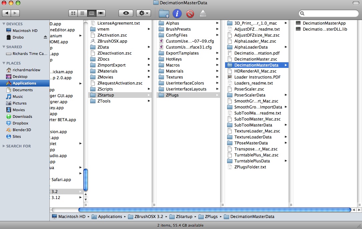The width and height of the screenshot is (362, 229).
Task: Open the richardmarklew home folder
Action: click(x=25, y=70)
